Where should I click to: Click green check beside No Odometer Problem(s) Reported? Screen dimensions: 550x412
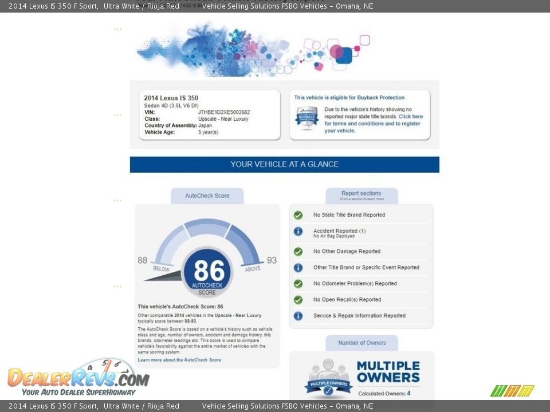pyautogui.click(x=298, y=284)
